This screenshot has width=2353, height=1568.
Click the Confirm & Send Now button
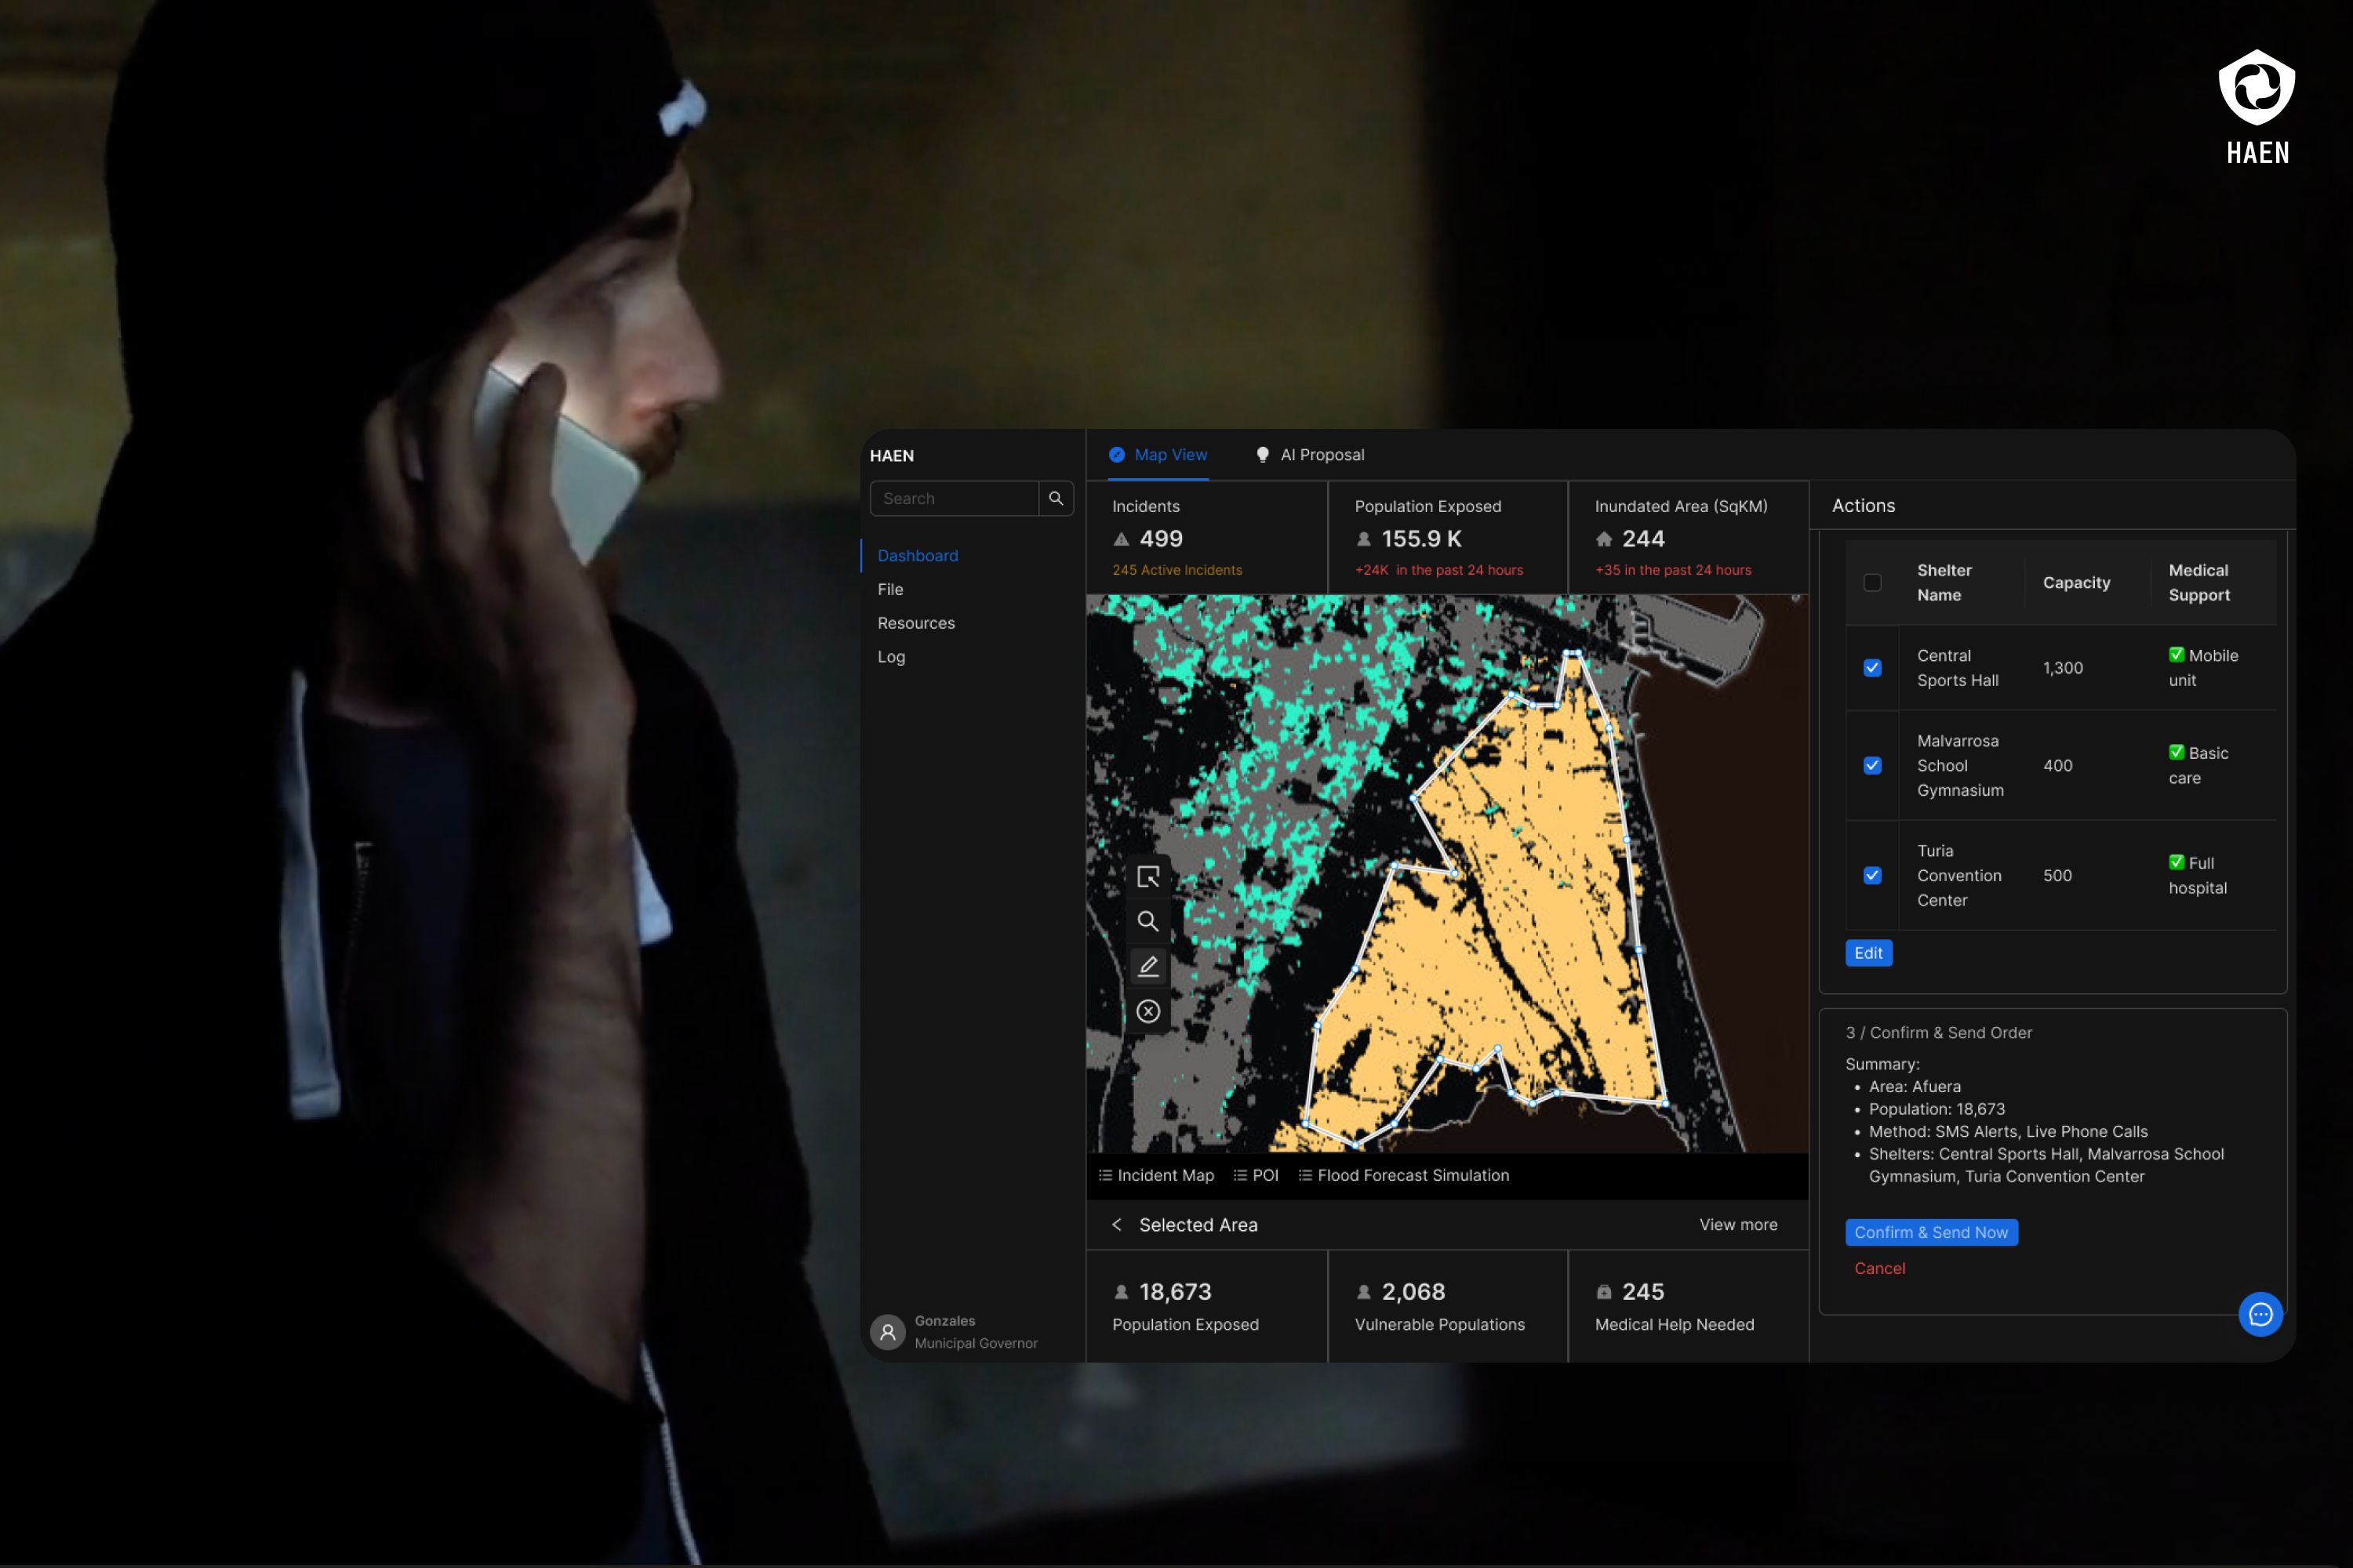(x=1929, y=1232)
